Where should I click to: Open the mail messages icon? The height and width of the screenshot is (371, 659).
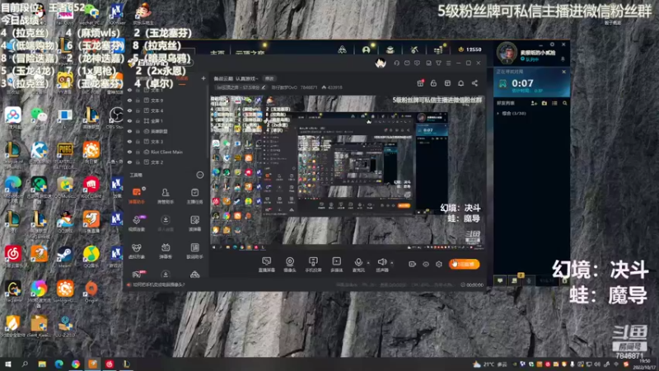pos(407,63)
